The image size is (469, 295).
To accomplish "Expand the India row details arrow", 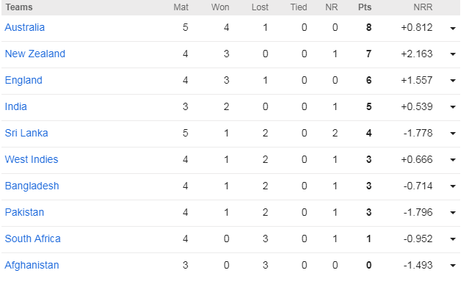I will point(454,107).
